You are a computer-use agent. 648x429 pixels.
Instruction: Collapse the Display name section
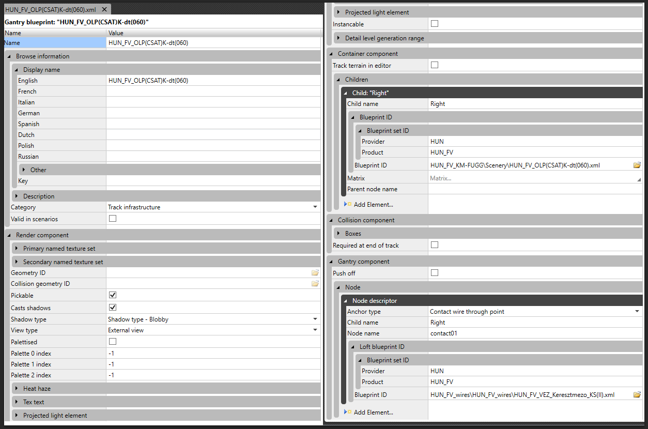(17, 70)
